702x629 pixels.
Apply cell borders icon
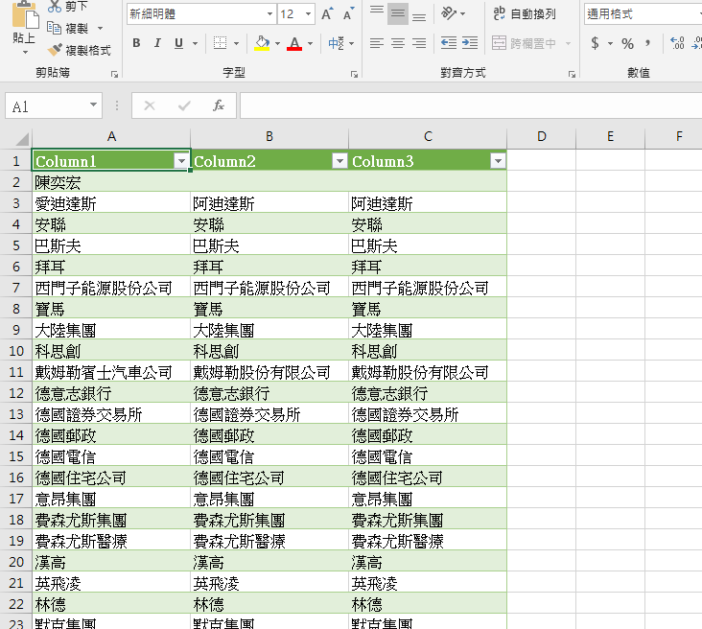(x=220, y=43)
